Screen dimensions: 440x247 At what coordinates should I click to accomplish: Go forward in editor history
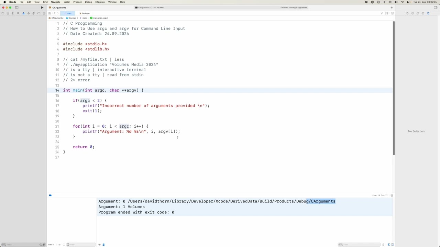58,13
